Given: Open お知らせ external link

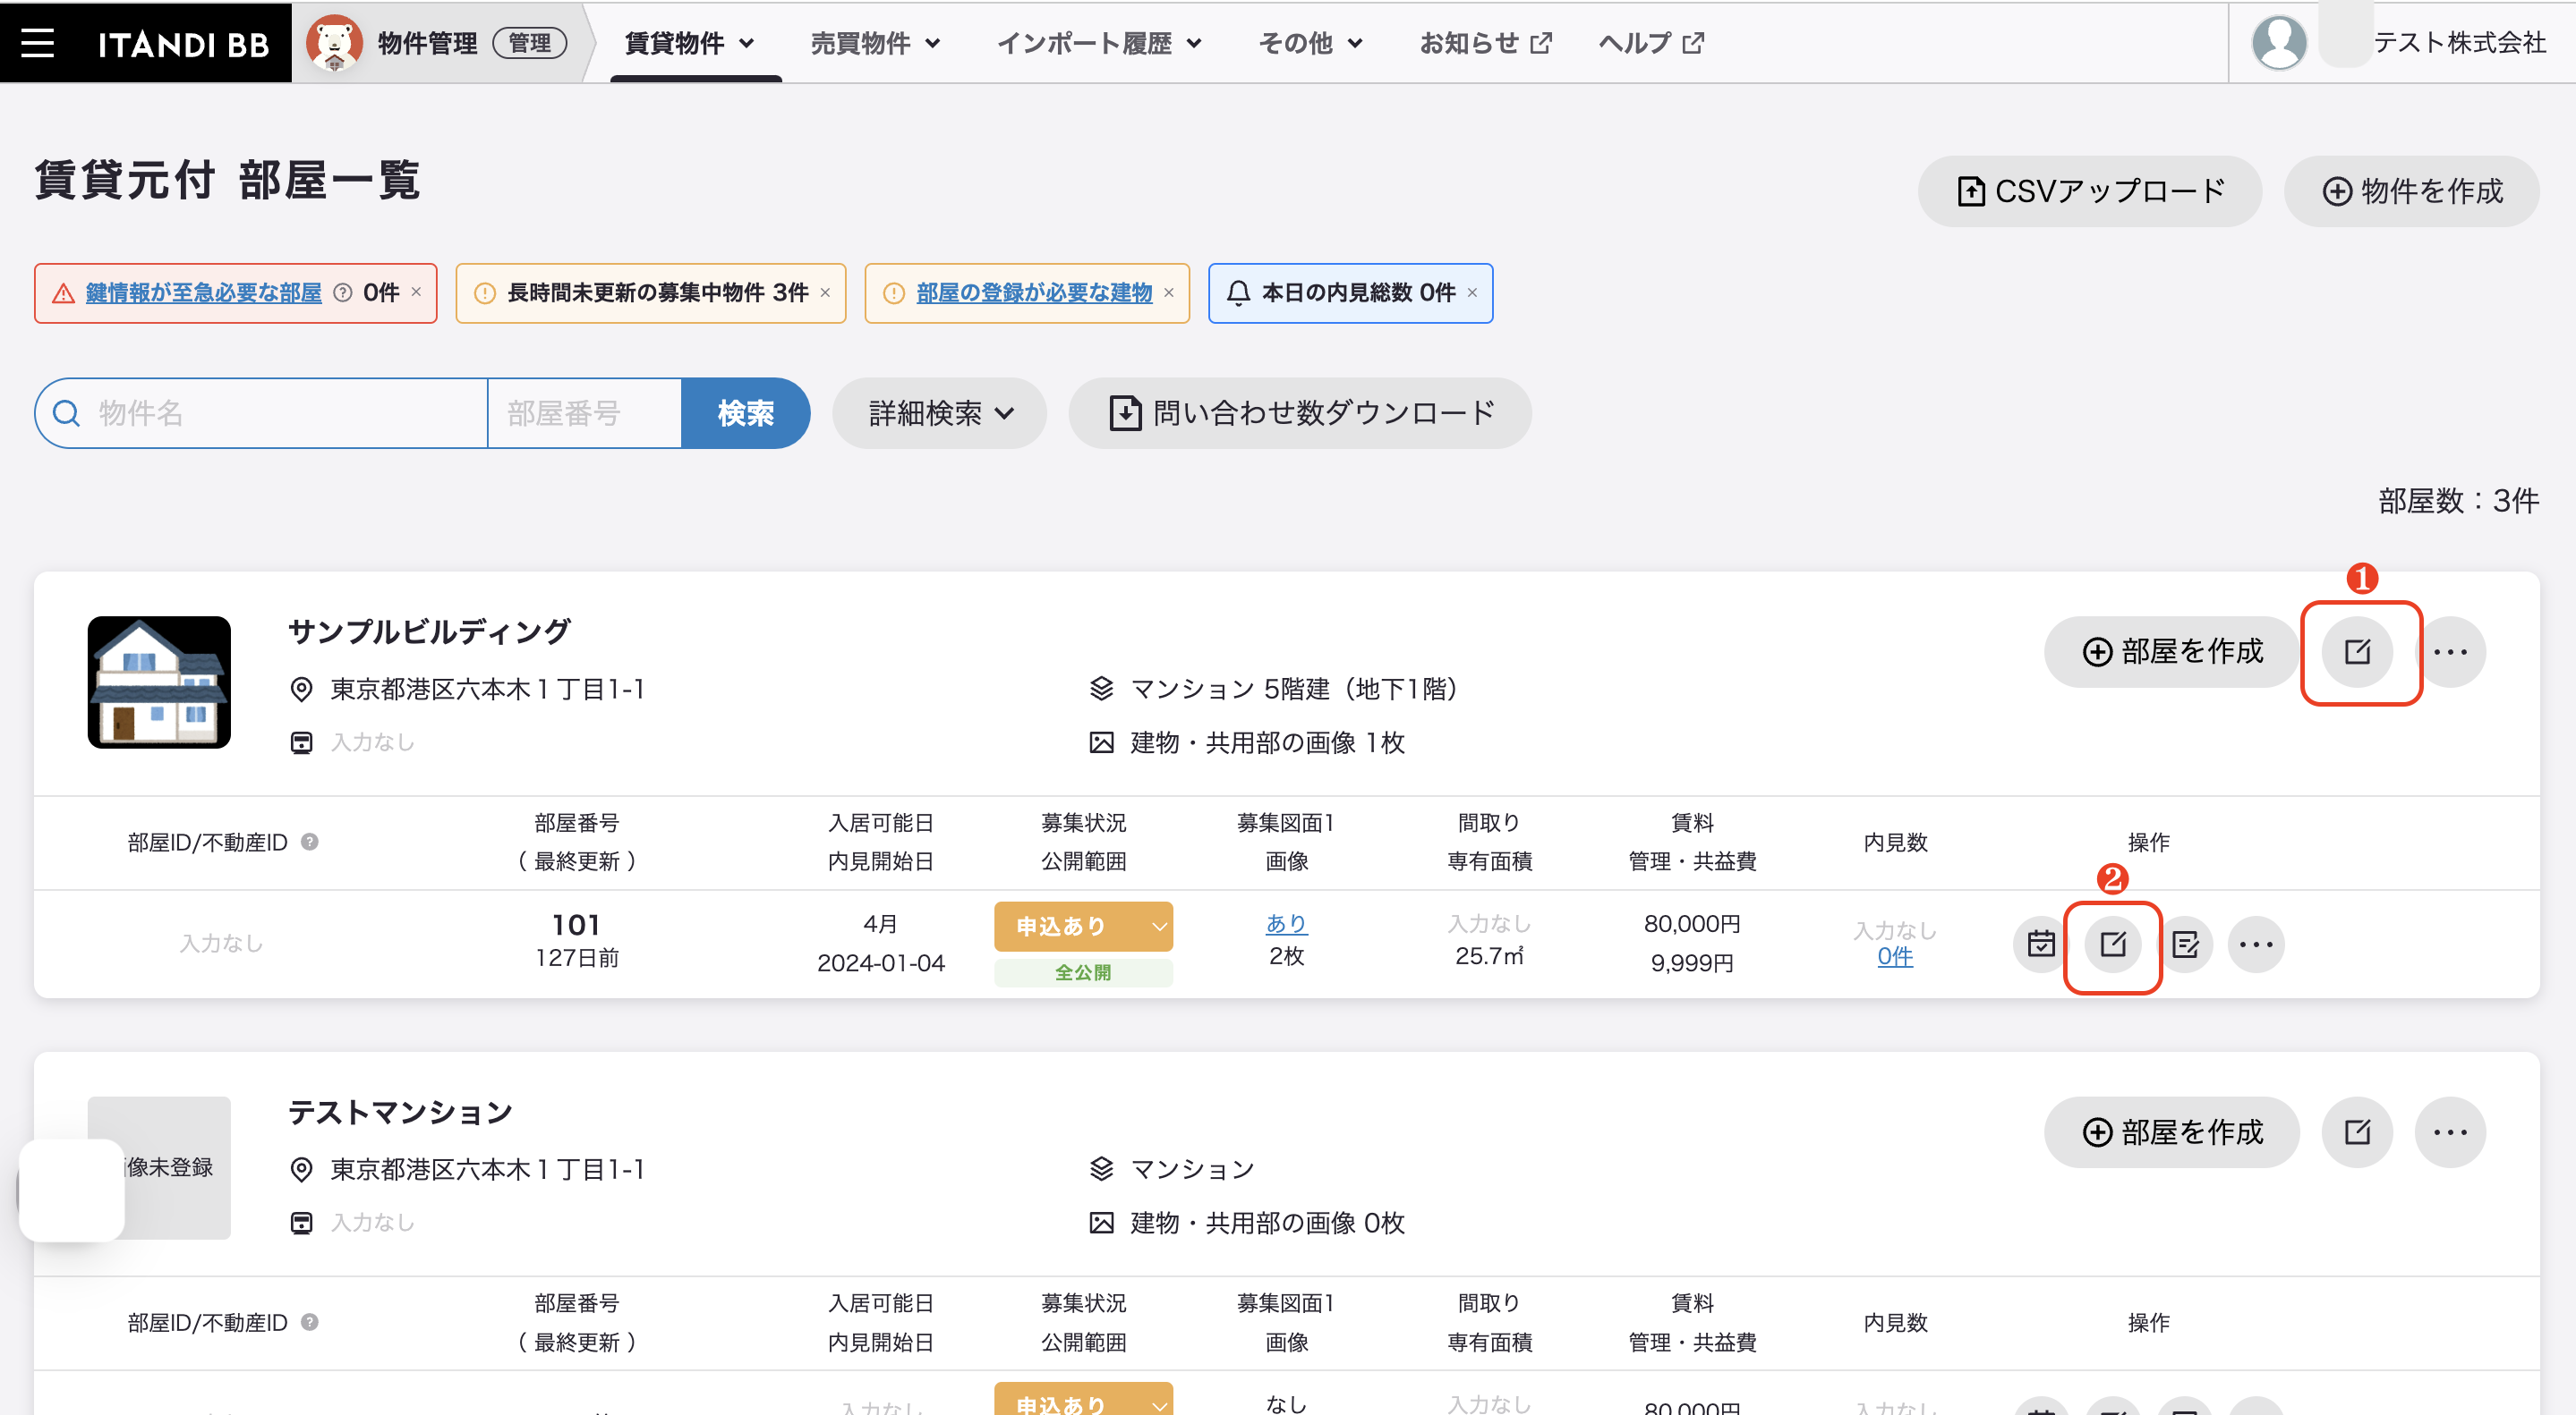Looking at the screenshot, I should click(x=1486, y=43).
